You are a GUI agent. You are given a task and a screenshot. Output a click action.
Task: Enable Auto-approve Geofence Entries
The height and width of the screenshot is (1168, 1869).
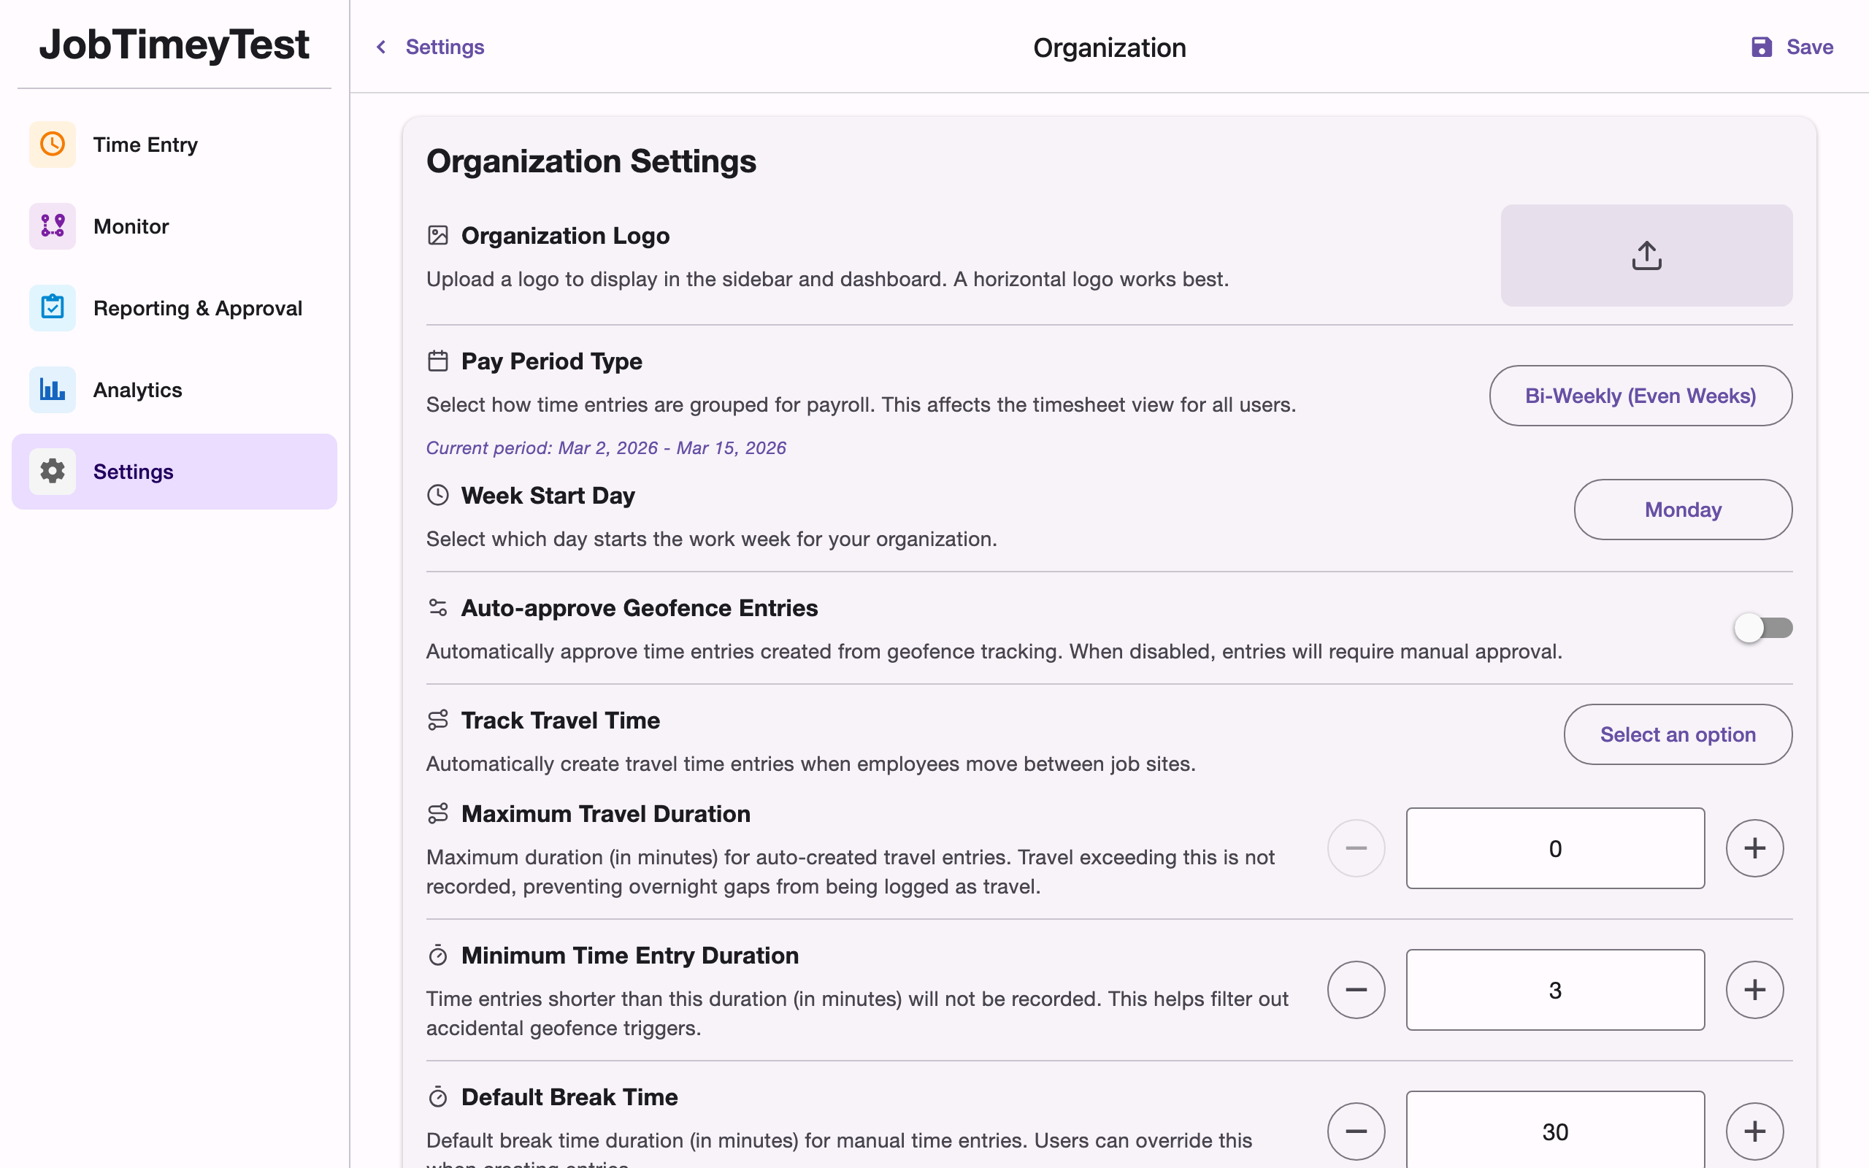1763,627
